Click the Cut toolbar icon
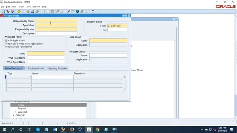237x133 pixels. (44, 11)
